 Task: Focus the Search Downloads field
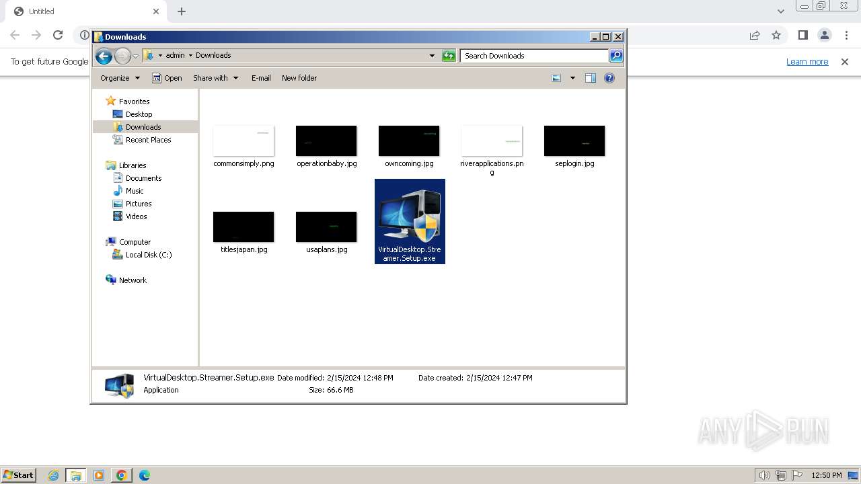[535, 56]
